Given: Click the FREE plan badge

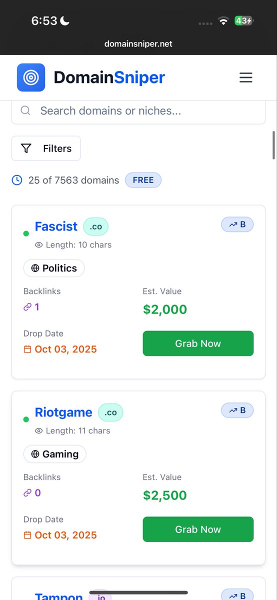Looking at the screenshot, I should (x=143, y=180).
